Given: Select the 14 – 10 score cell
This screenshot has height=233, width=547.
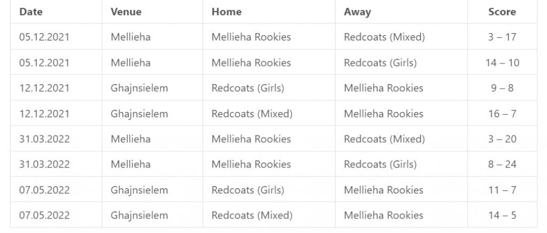Looking at the screenshot, I should [502, 63].
